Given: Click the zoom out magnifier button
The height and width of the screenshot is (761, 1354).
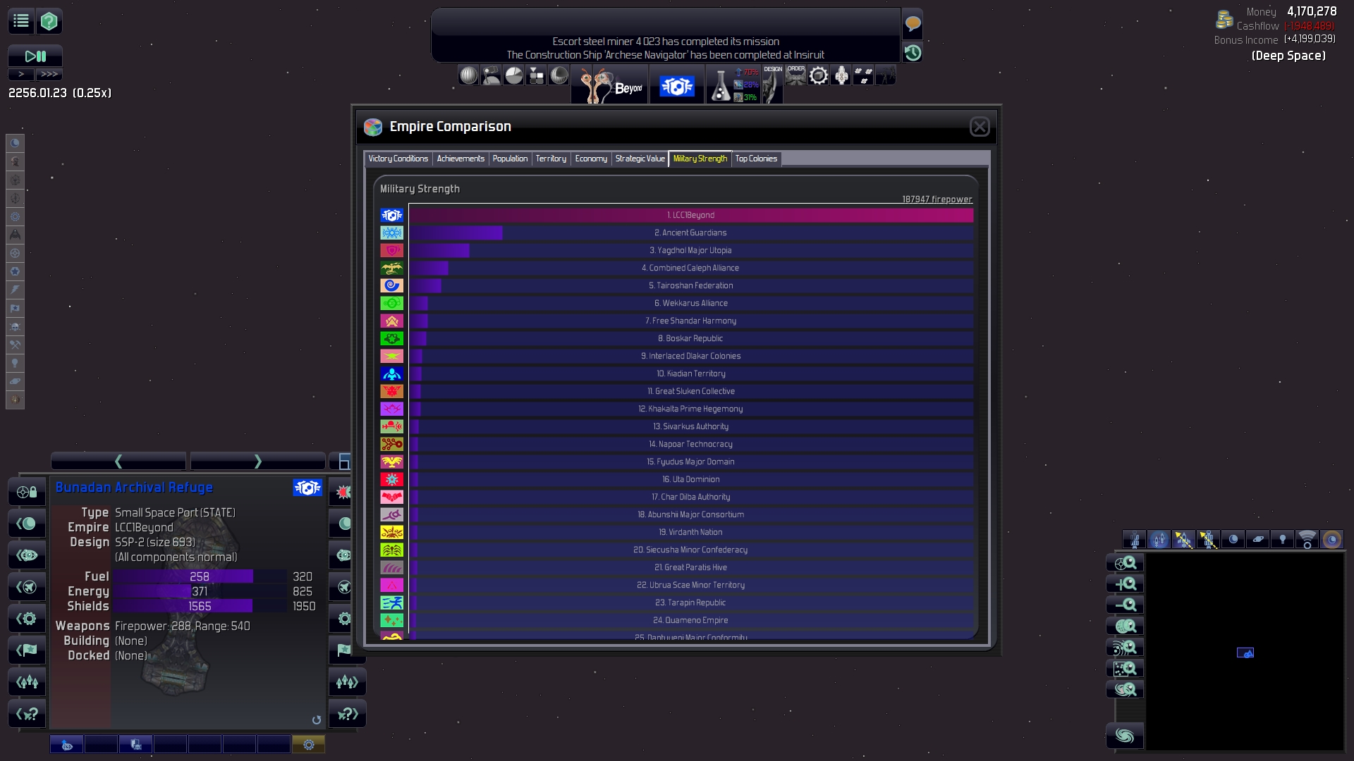Looking at the screenshot, I should [x=1125, y=605].
